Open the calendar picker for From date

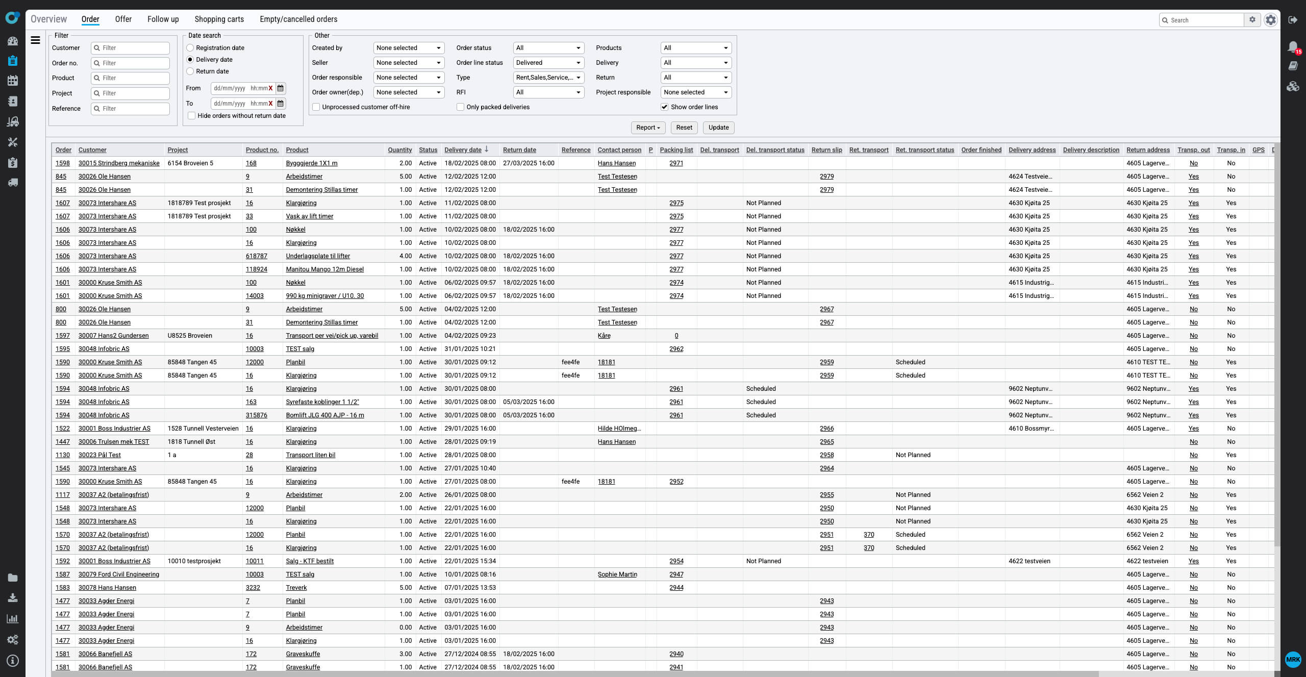click(x=281, y=88)
